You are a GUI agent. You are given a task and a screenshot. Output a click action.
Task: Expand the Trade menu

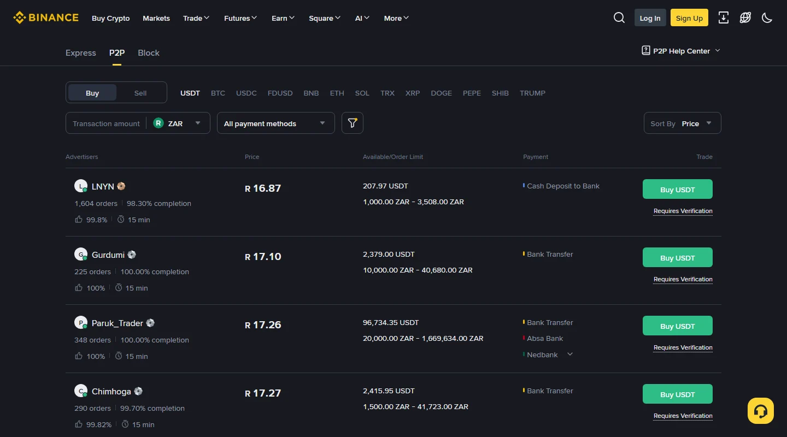coord(196,18)
